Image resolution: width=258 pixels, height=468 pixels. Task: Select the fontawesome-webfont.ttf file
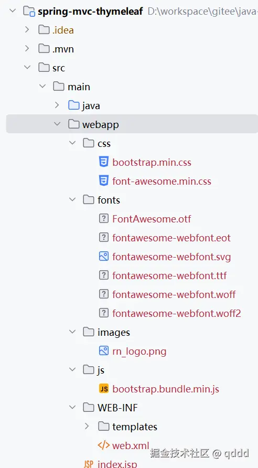coord(169,275)
